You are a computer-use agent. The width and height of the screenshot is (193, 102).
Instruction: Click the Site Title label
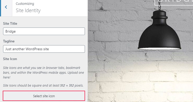10,23
